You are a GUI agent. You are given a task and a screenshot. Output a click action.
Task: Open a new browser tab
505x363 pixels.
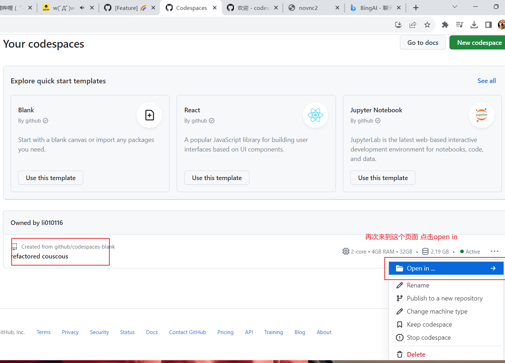pos(416,8)
